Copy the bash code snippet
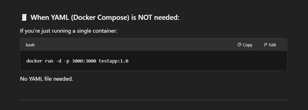This screenshot has width=308, height=110. 245,45
